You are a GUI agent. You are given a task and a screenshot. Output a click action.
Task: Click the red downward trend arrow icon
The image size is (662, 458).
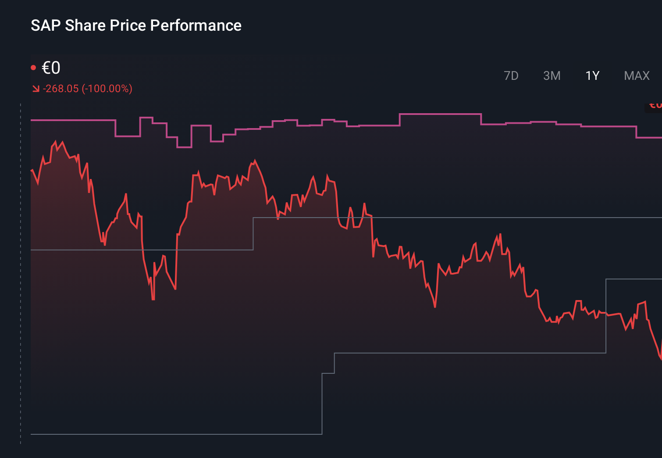(x=36, y=88)
